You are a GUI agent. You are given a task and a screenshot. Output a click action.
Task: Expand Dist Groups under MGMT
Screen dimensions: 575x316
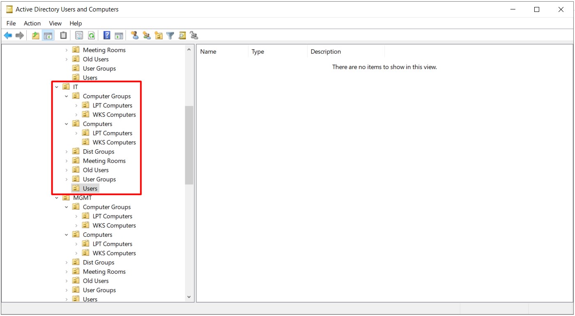[67, 263]
